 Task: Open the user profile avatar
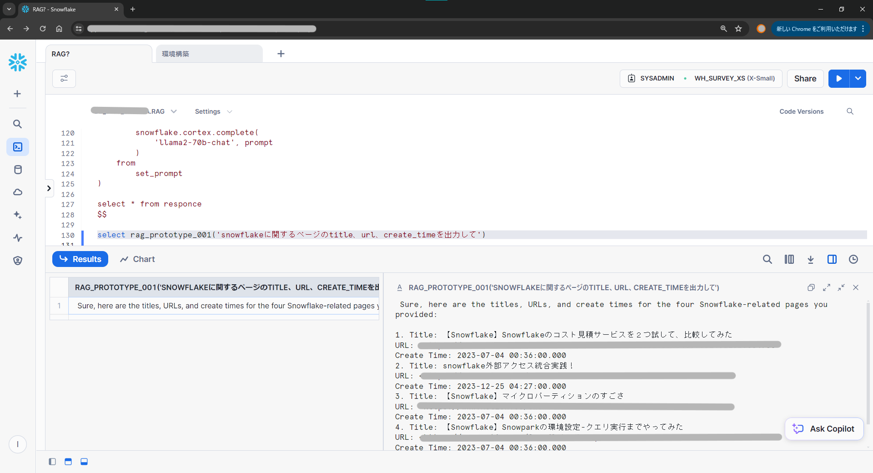pos(18,444)
